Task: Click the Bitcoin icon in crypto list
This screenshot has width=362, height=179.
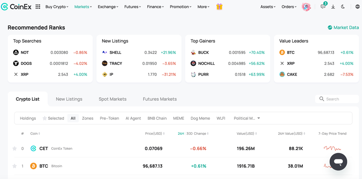Action: click(33, 166)
